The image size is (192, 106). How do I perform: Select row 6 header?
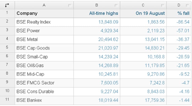point(7,57)
